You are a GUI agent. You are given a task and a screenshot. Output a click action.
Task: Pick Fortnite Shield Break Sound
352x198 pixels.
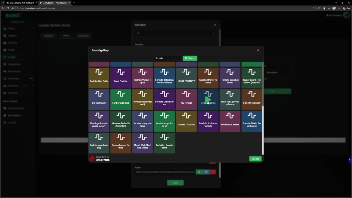click(x=252, y=121)
